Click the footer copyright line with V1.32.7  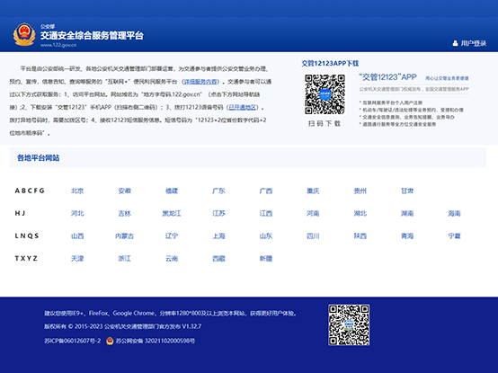[122, 326]
